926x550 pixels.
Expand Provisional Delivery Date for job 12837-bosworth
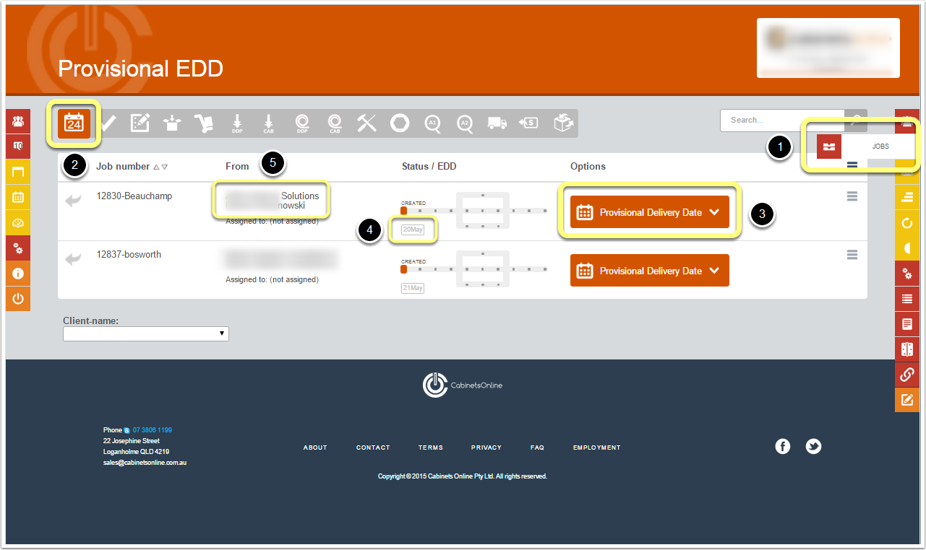649,271
